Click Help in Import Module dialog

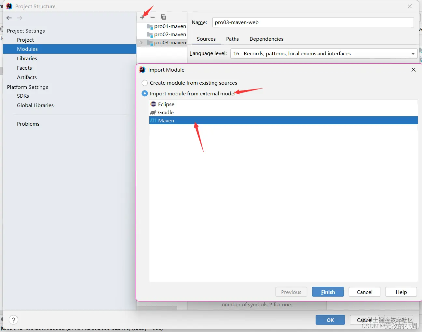click(401, 292)
